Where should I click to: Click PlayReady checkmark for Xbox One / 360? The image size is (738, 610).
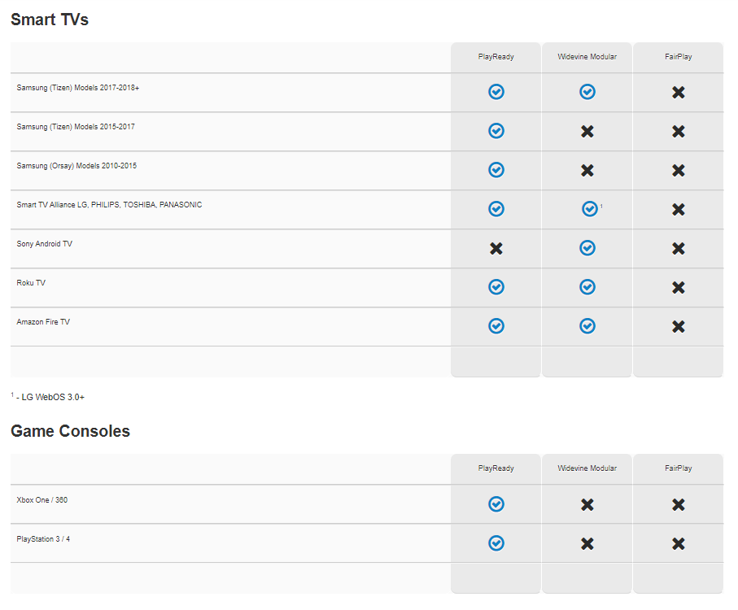pyautogui.click(x=496, y=504)
